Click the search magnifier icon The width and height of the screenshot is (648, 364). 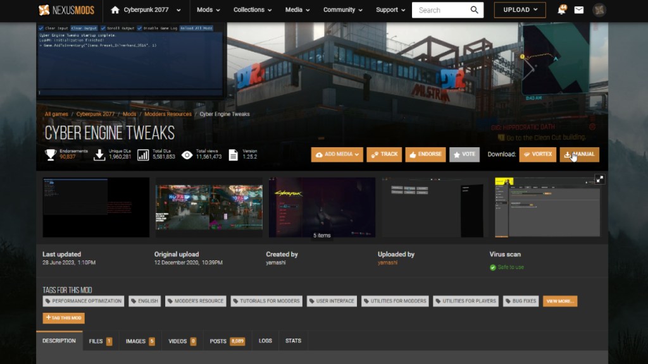(x=473, y=9)
